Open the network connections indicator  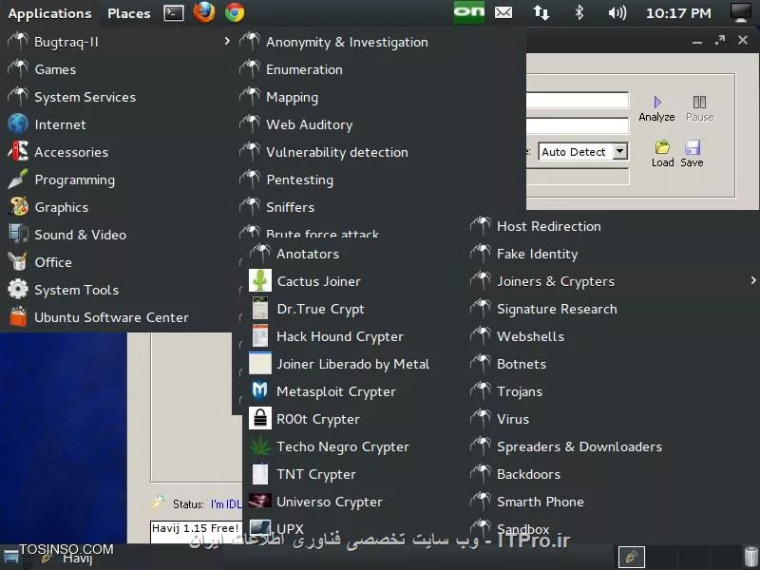[541, 12]
